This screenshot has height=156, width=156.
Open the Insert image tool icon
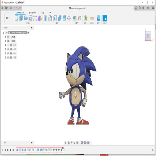[x=98, y=18]
